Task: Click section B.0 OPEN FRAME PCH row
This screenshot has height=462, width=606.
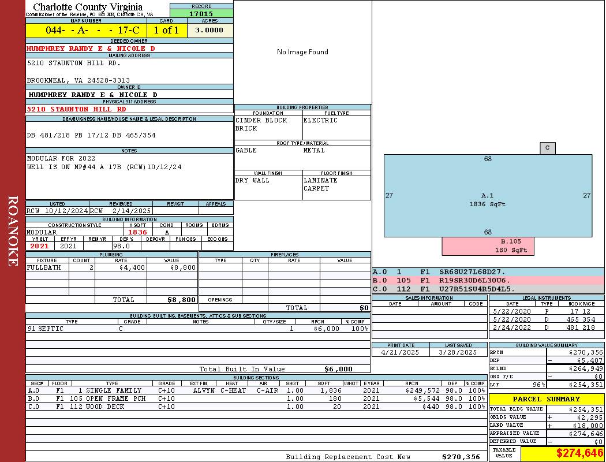Action: coord(256,398)
